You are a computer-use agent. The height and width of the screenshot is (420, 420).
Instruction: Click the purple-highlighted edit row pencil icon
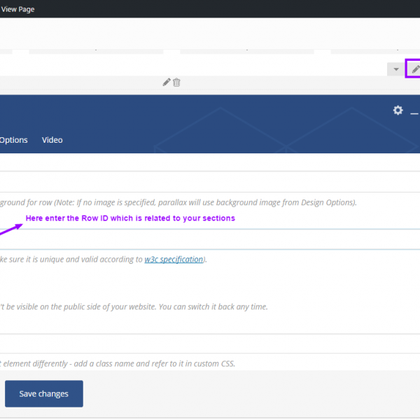415,69
